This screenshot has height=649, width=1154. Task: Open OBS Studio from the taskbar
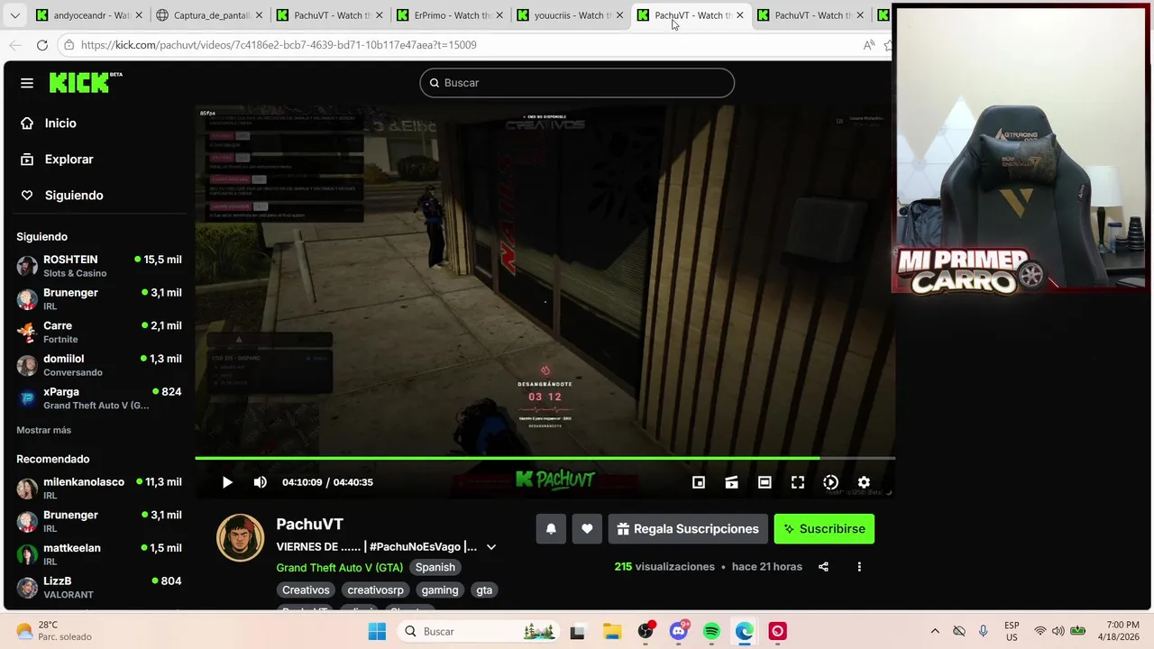646,632
